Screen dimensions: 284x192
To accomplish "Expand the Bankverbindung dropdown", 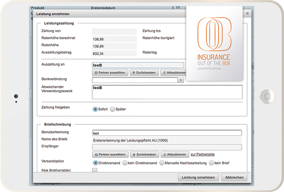I will (x=180, y=80).
